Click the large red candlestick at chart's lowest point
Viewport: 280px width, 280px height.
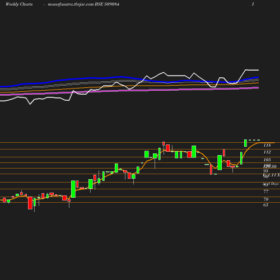[30, 203]
